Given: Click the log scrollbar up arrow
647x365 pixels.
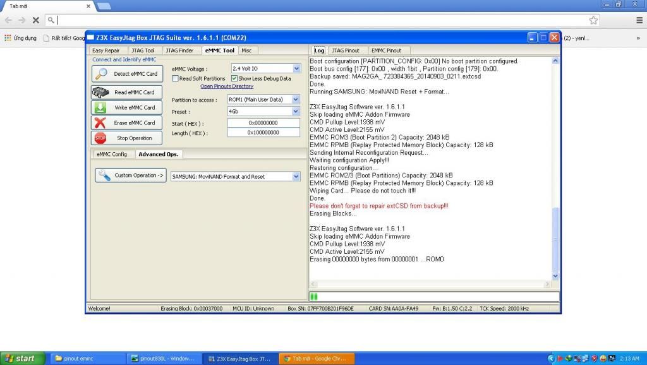Looking at the screenshot, I should point(555,61).
